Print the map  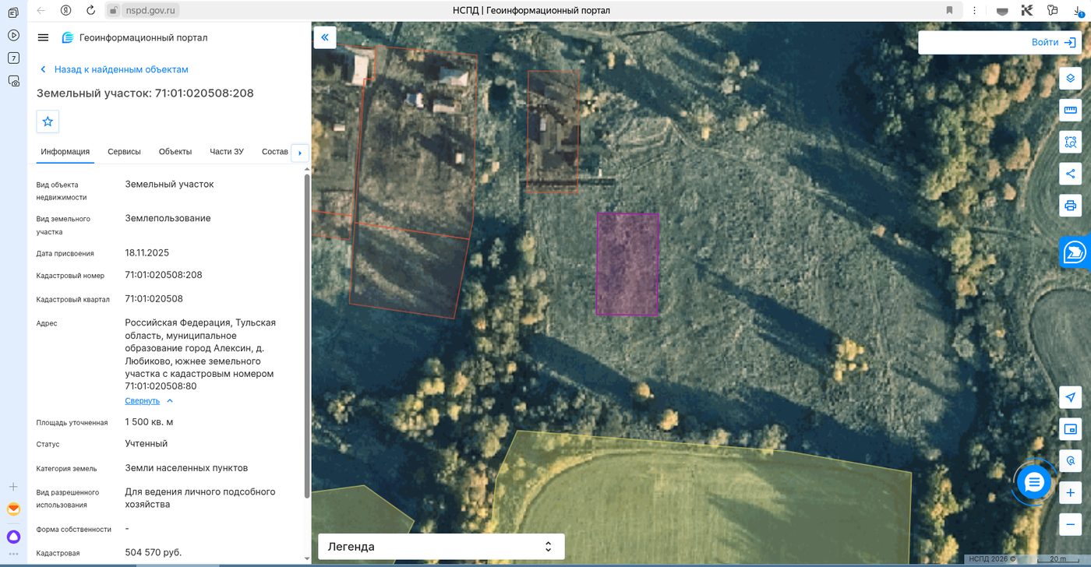(1071, 206)
